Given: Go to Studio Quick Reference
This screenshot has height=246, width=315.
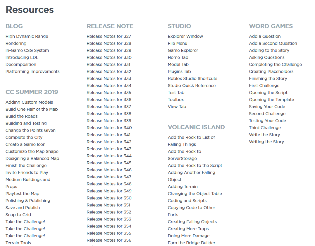Looking at the screenshot, I should coord(192,86).
